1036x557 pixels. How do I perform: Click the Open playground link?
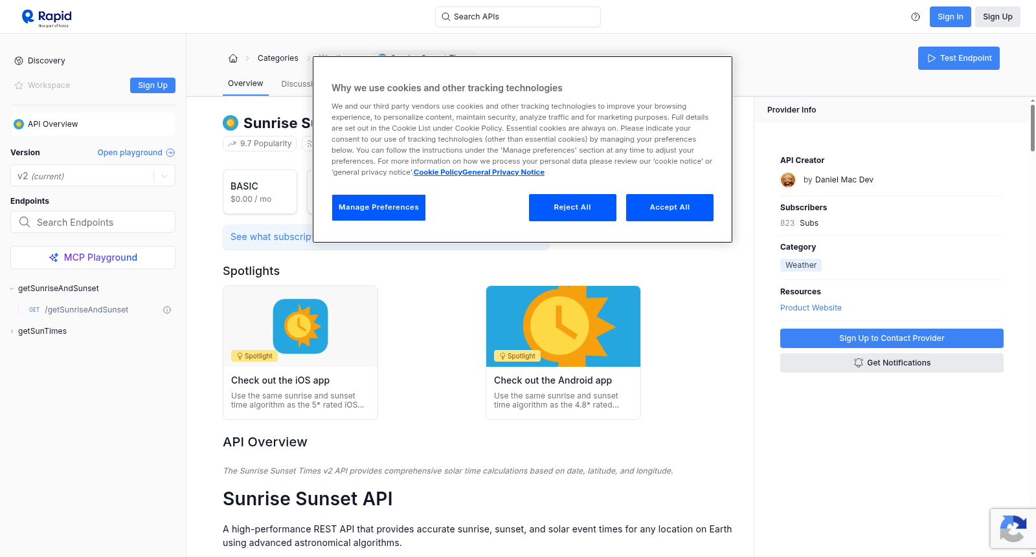[136, 153]
